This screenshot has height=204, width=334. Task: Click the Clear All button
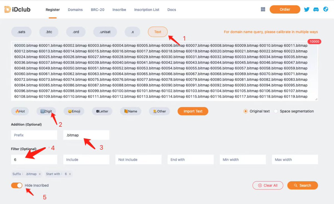pyautogui.click(x=268, y=185)
